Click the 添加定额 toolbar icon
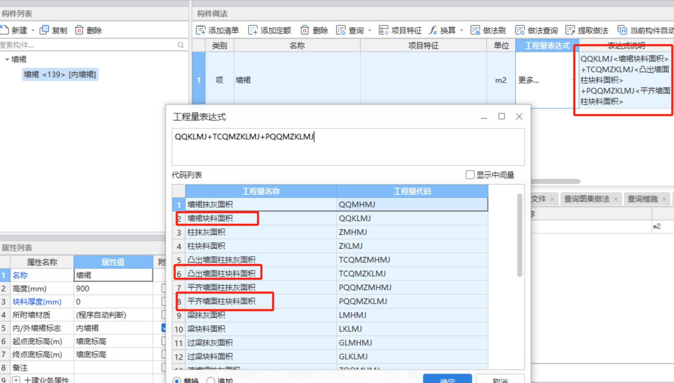Viewport: 674px width, 383px height. 253,30
